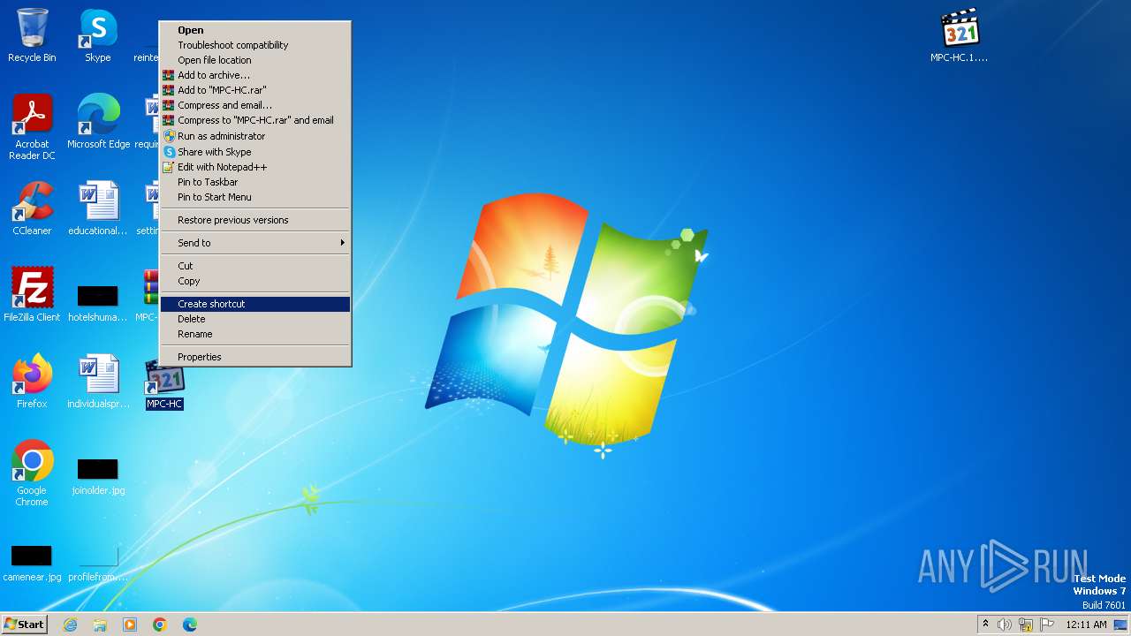Choose Pin to Start Menu
The width and height of the screenshot is (1131, 636).
(x=255, y=197)
